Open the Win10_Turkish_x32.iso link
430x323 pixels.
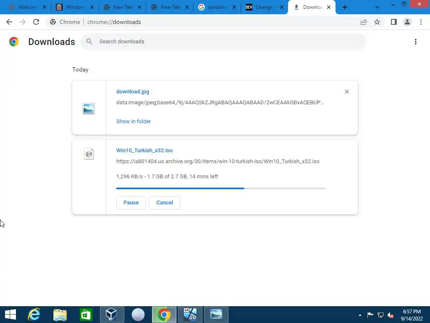coord(144,151)
